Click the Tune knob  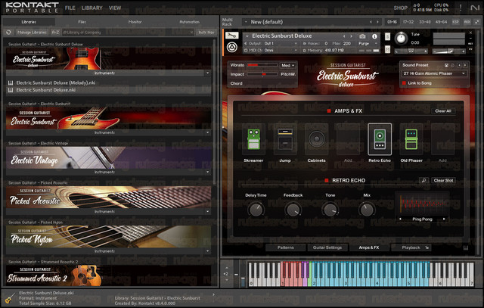click(401, 39)
